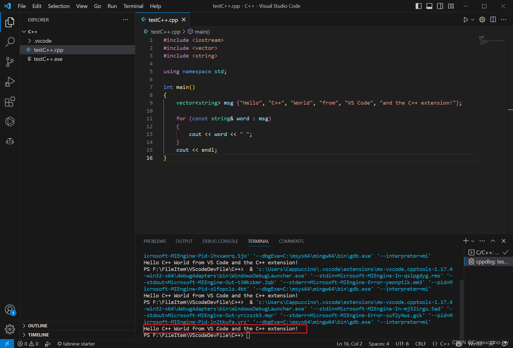This screenshot has height=348, width=513.
Task: Close the testC++.cpp editor tab
Action: click(184, 20)
